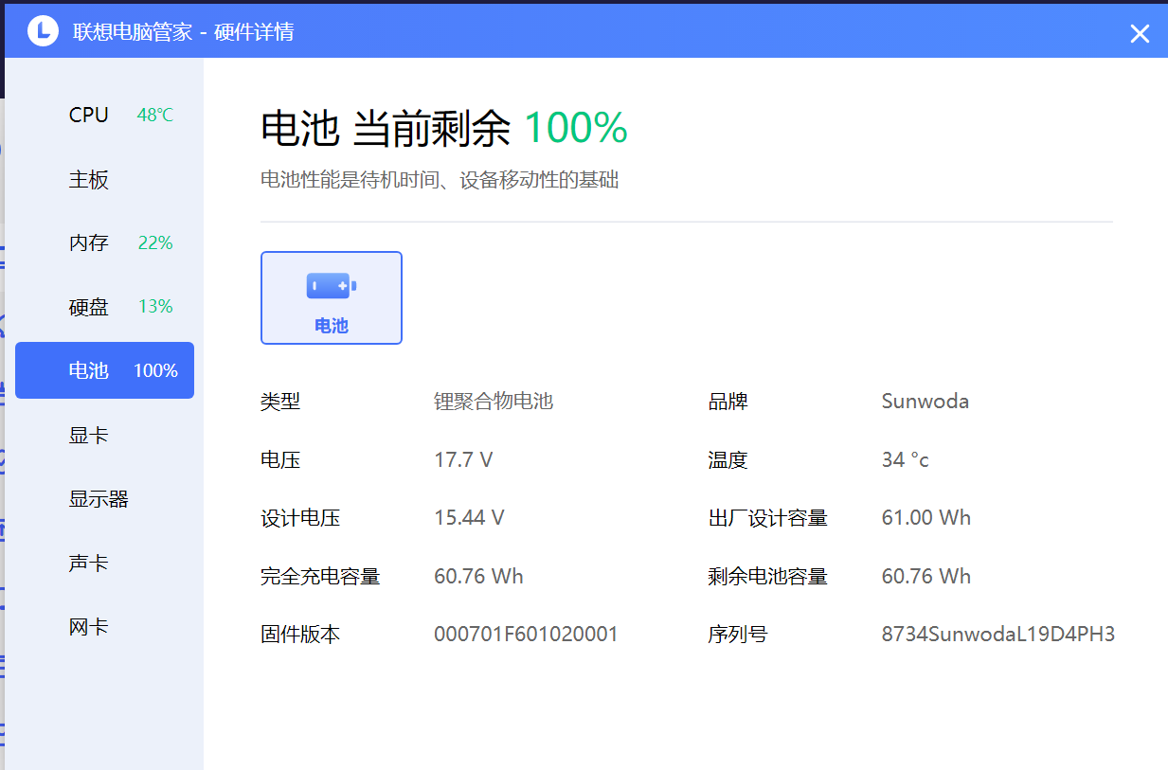Screen dimensions: 1168x770
Task: Open the 网卡 network card section
Action: pos(104,626)
